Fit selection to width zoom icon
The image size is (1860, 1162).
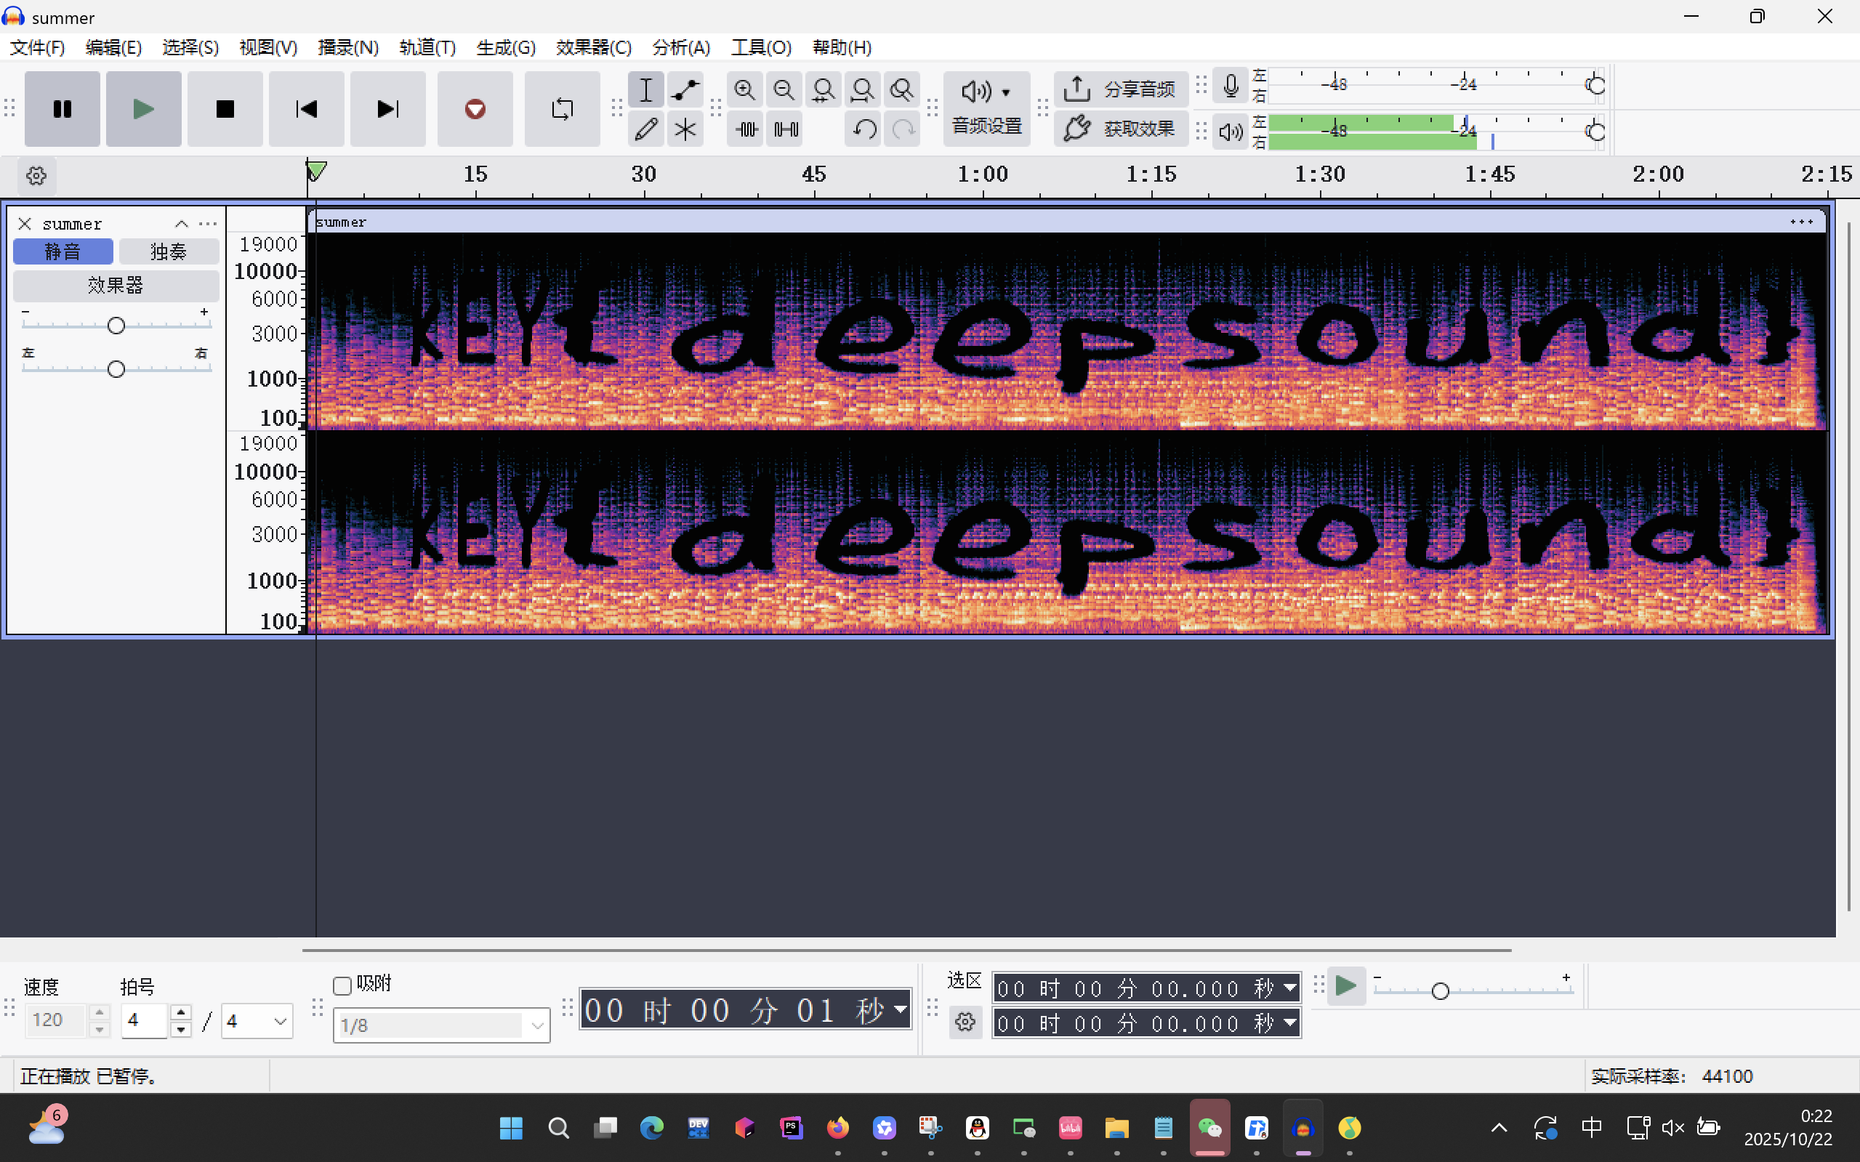coord(824,90)
